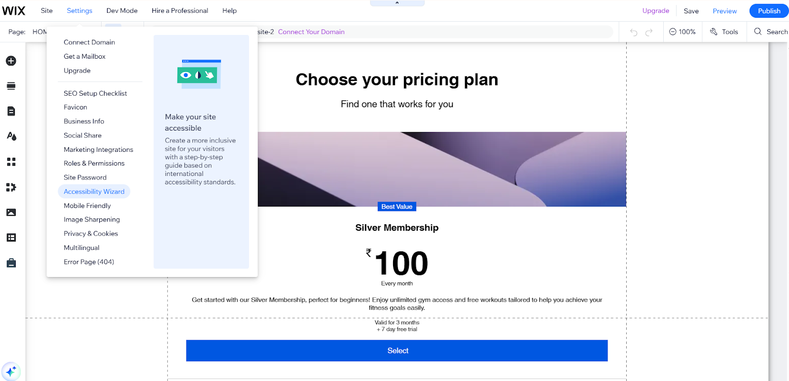The height and width of the screenshot is (381, 789).
Task: Click the blue Select plan button
Action: pyautogui.click(x=397, y=350)
